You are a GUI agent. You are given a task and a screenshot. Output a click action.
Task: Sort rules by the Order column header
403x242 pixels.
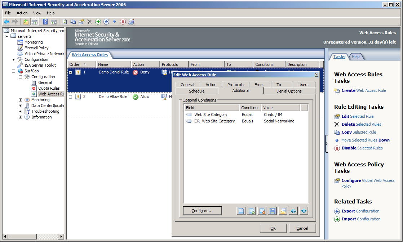pyautogui.click(x=82, y=64)
